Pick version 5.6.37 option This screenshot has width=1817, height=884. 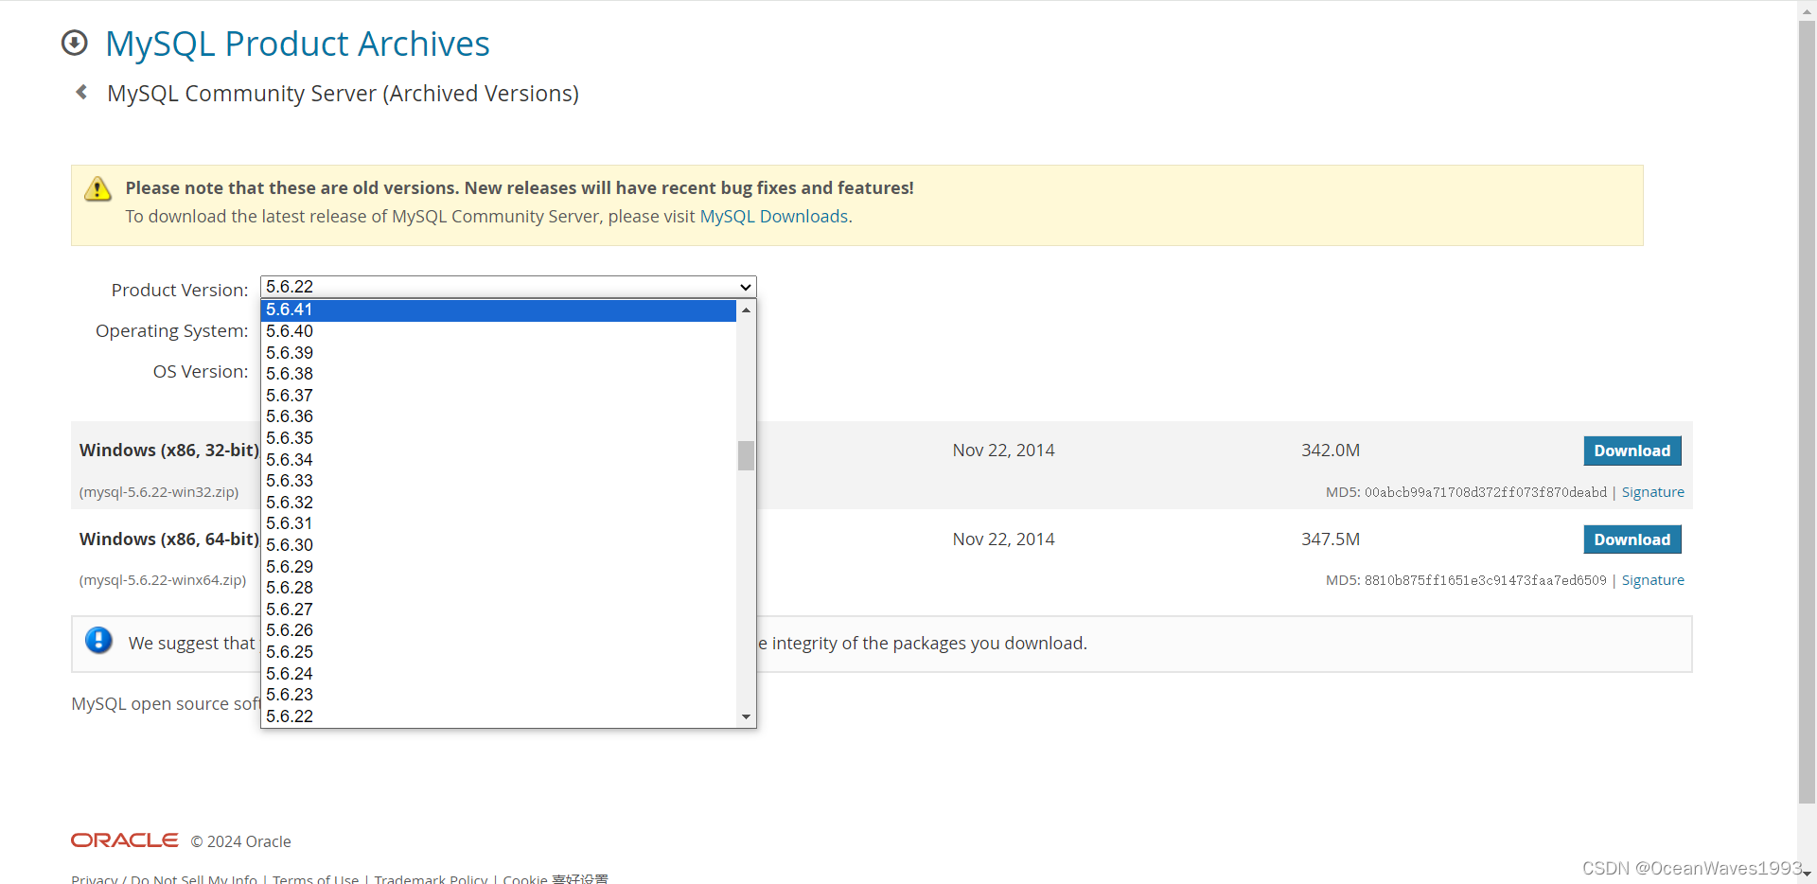click(499, 396)
